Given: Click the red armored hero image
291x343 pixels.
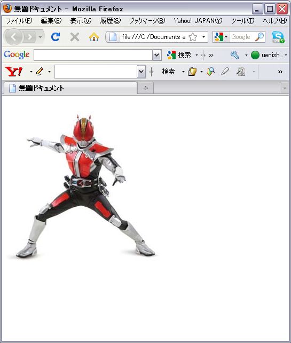Looking at the screenshot, I should point(83,186).
